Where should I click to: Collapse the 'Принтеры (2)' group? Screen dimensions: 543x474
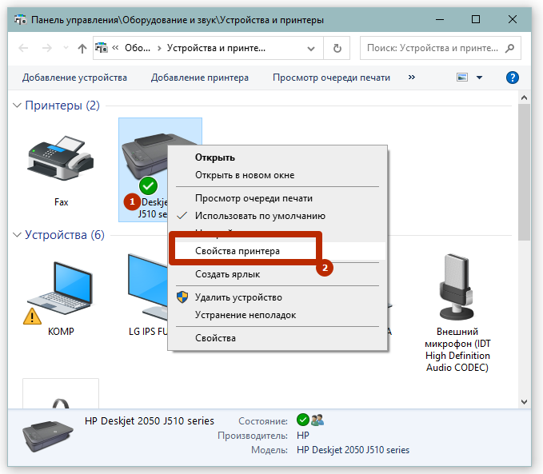(x=18, y=106)
